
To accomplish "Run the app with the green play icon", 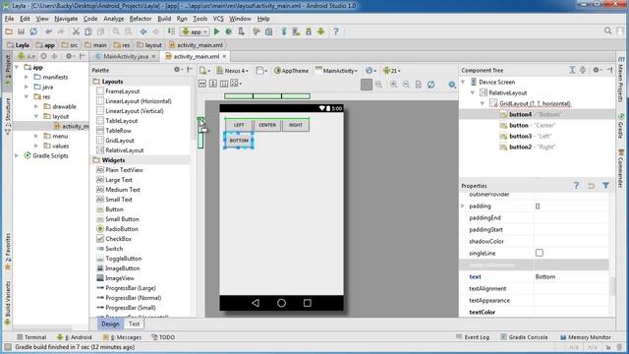I will [216, 31].
